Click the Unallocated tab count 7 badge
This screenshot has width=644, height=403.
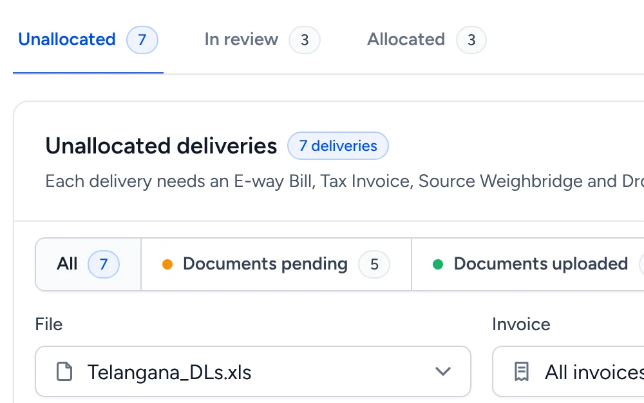pyautogui.click(x=142, y=40)
